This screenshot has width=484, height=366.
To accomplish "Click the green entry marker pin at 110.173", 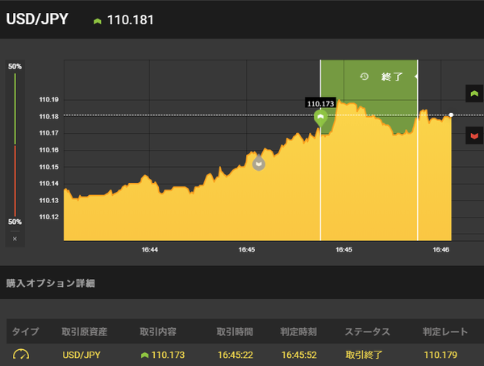I will click(x=320, y=119).
